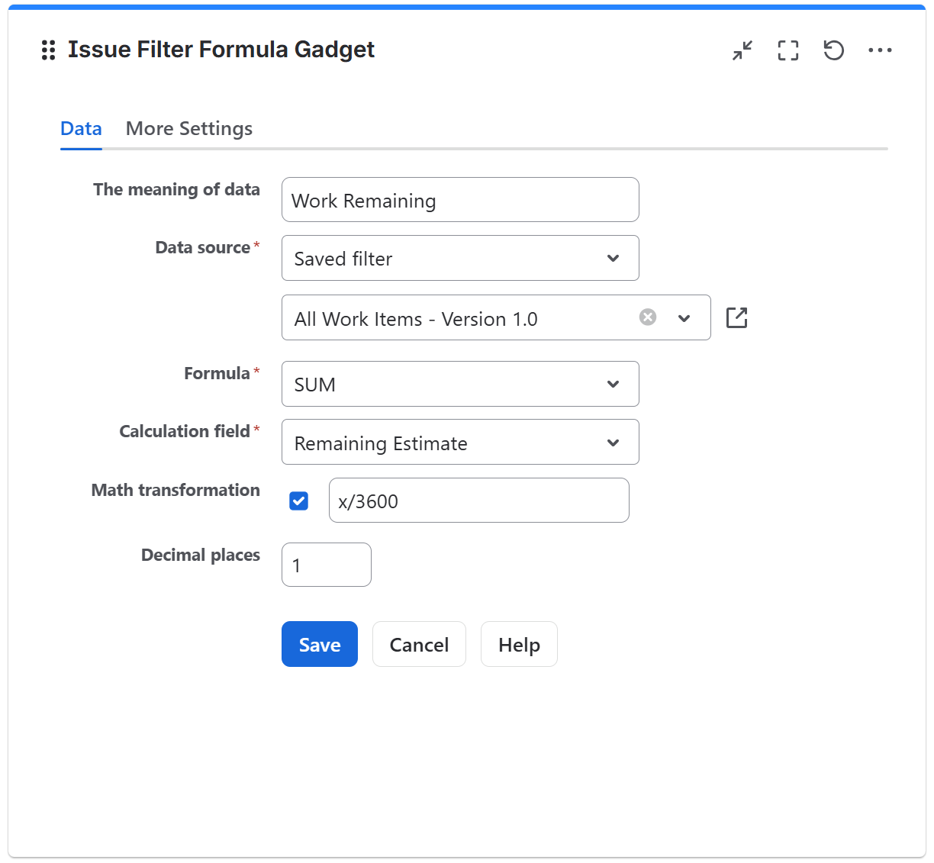Uncheck the Math transformation checkbox
934x863 pixels.
299,501
